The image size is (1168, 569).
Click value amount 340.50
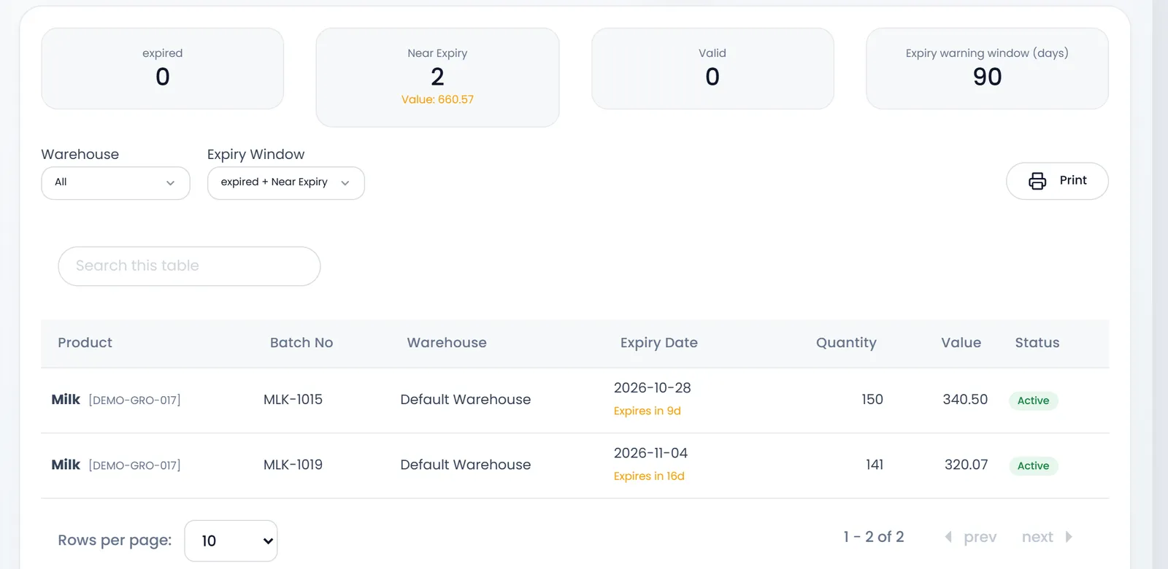[965, 400]
